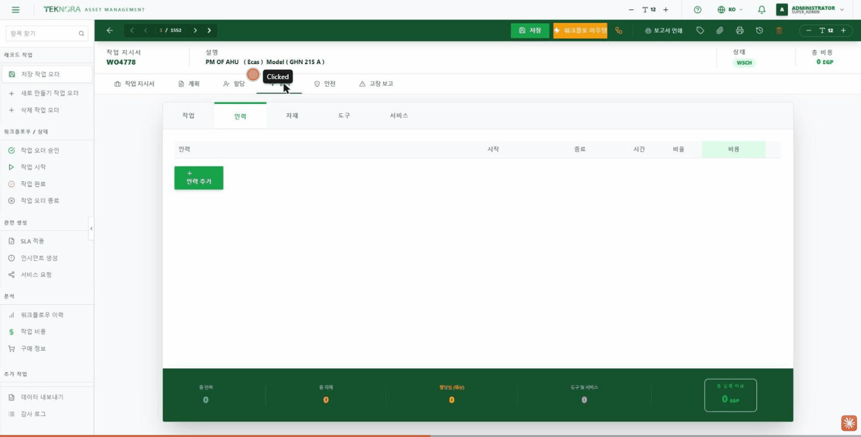Select the 도구 sub-tab

pos(344,116)
